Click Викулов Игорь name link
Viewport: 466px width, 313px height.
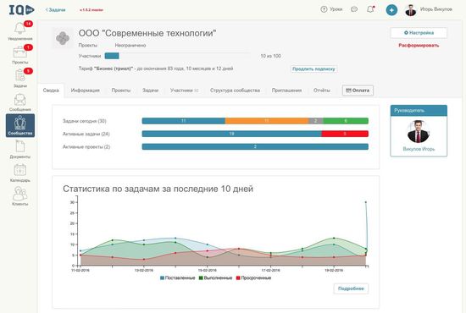pyautogui.click(x=419, y=149)
